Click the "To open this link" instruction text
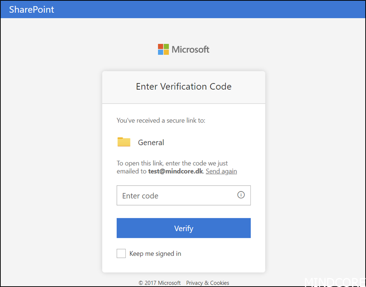 [x=172, y=163]
